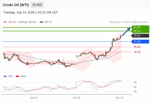Click the Research Trading Central copyright text
This screenshot has width=150, height=102.
(x=129, y=22)
